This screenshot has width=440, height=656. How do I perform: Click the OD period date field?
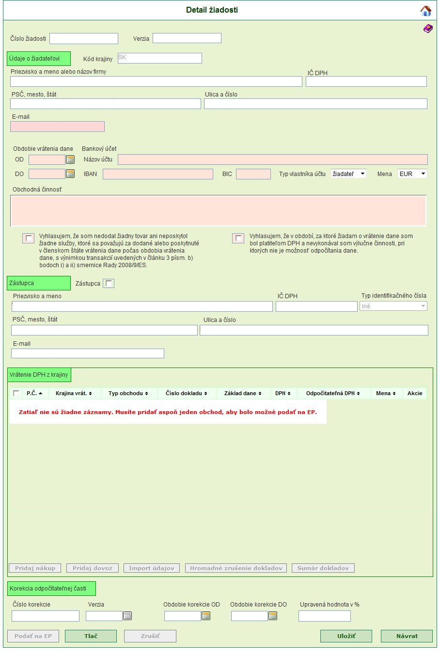(x=47, y=160)
